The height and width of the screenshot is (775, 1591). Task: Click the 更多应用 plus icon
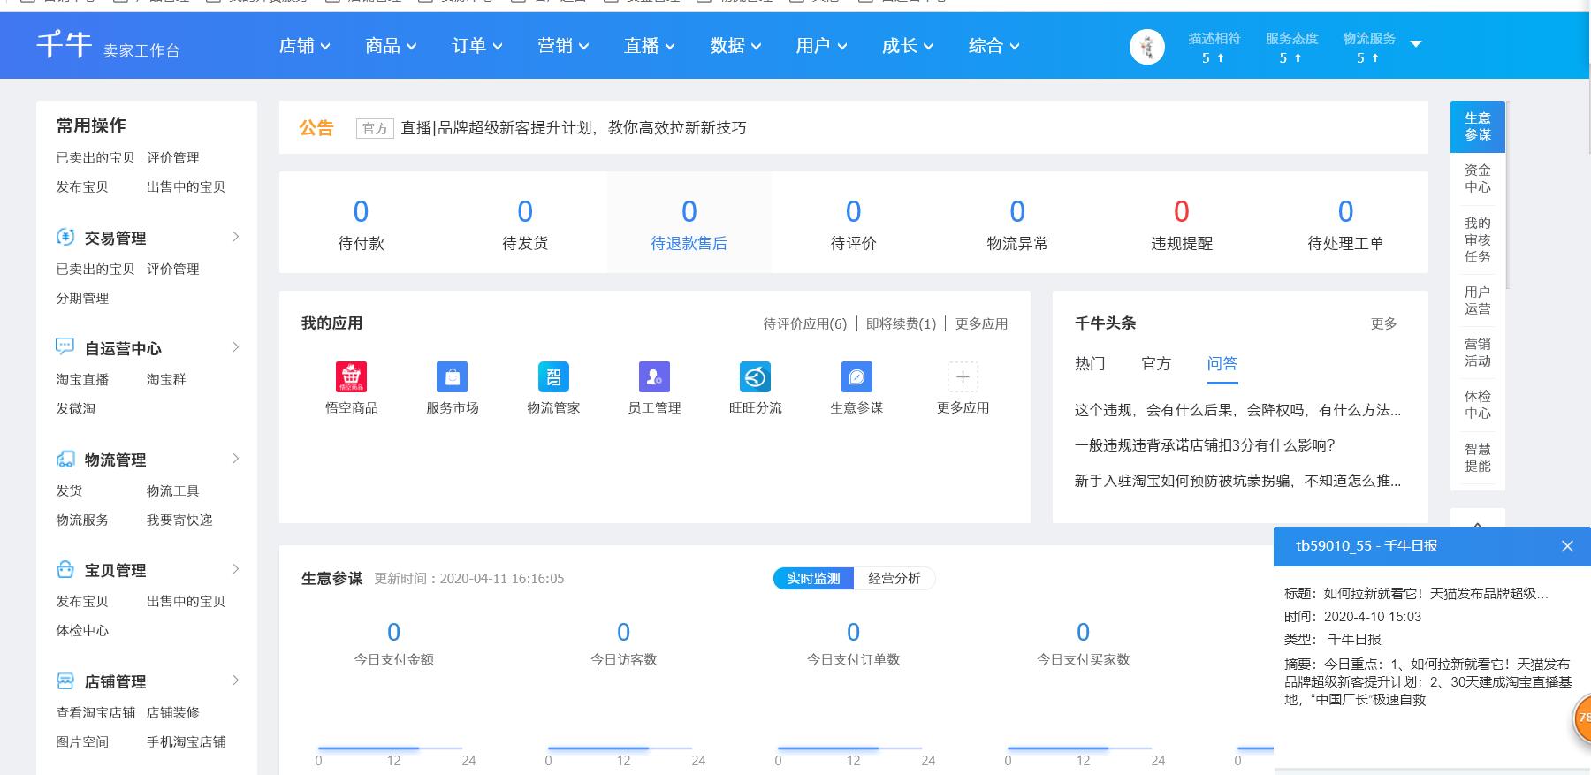click(963, 377)
